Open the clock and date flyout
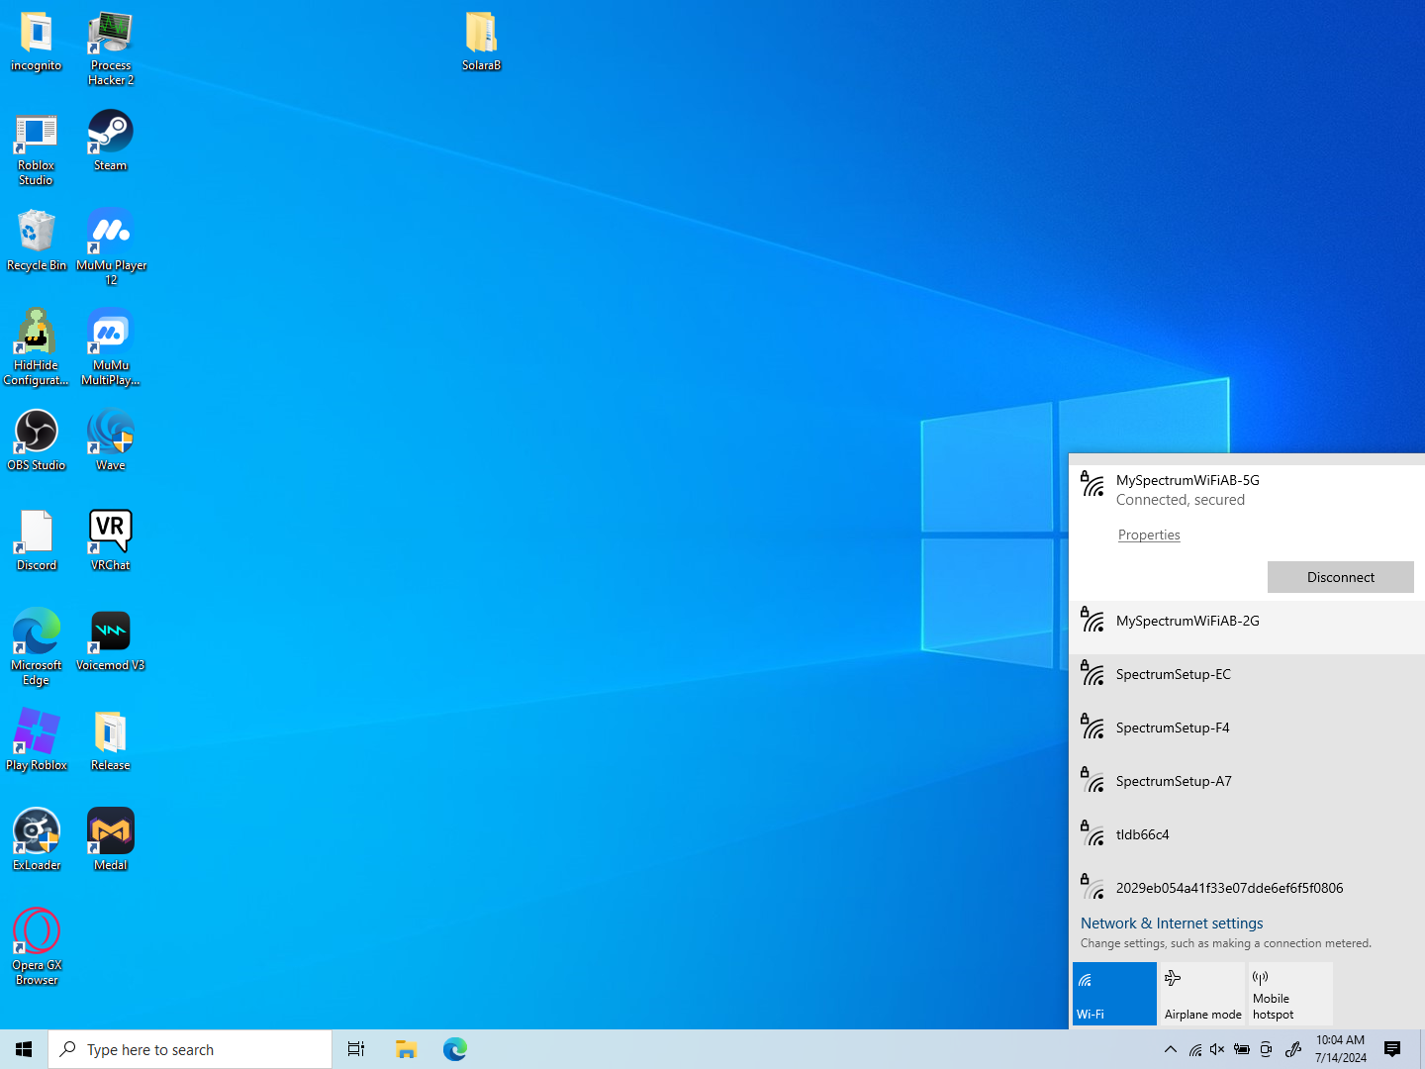The image size is (1425, 1069). (x=1340, y=1049)
